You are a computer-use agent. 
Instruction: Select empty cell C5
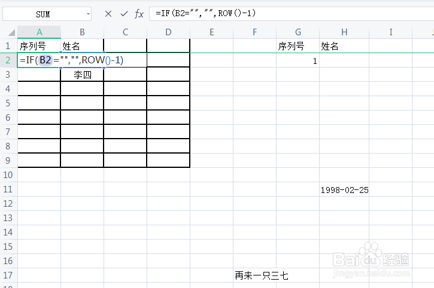[x=125, y=103]
